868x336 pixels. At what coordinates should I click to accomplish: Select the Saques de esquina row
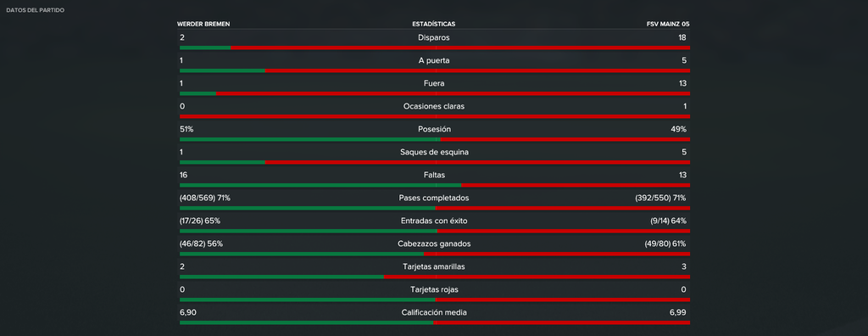click(x=433, y=154)
